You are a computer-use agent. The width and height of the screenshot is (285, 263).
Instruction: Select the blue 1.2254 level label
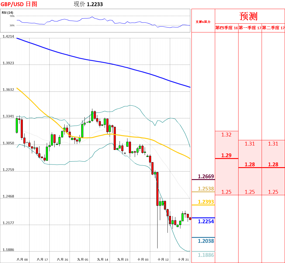click(x=206, y=222)
